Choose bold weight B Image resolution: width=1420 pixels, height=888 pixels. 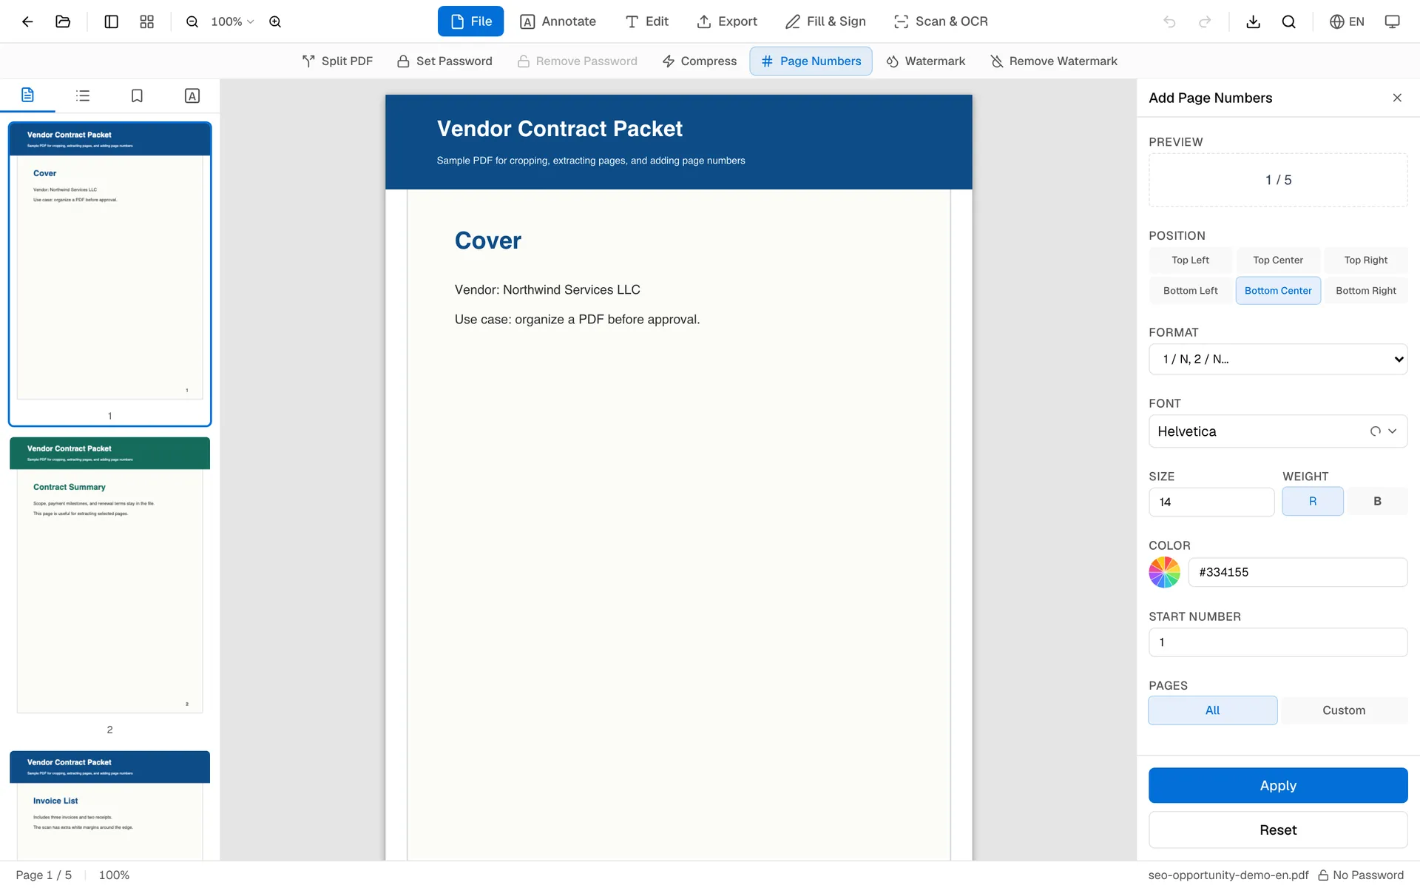(1377, 502)
